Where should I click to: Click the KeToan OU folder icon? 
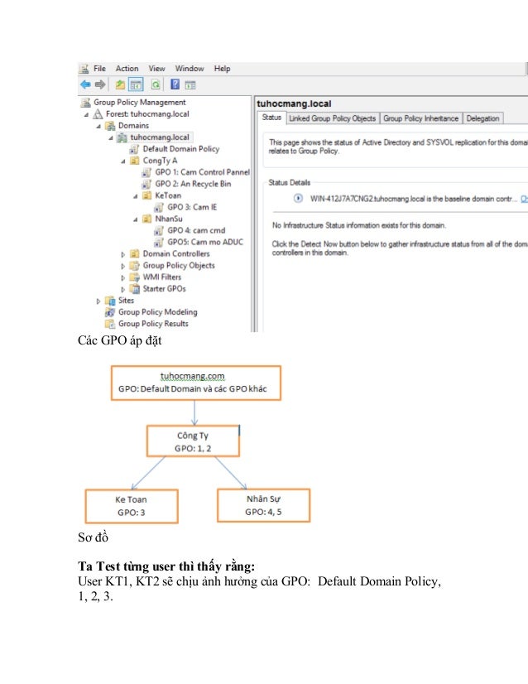[147, 195]
